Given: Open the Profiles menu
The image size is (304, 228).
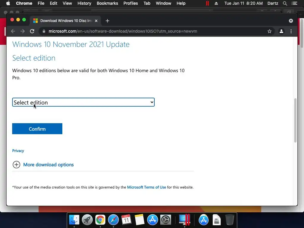Looking at the screenshot, I should pos(131,3).
